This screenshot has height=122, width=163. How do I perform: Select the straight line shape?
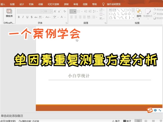coord(118,10)
